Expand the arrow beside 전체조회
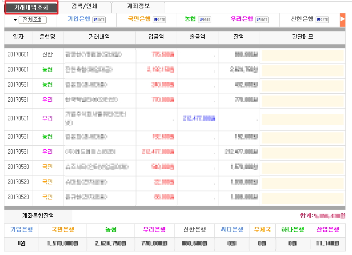This screenshot has height=255, width=352. 15,20
